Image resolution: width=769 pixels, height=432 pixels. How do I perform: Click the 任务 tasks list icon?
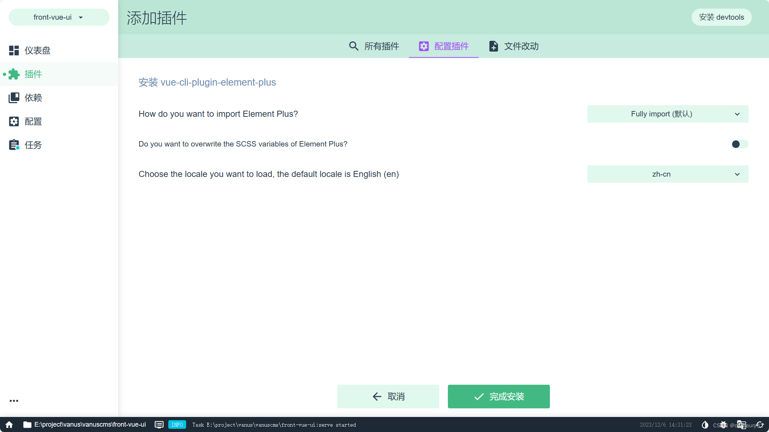(14, 144)
